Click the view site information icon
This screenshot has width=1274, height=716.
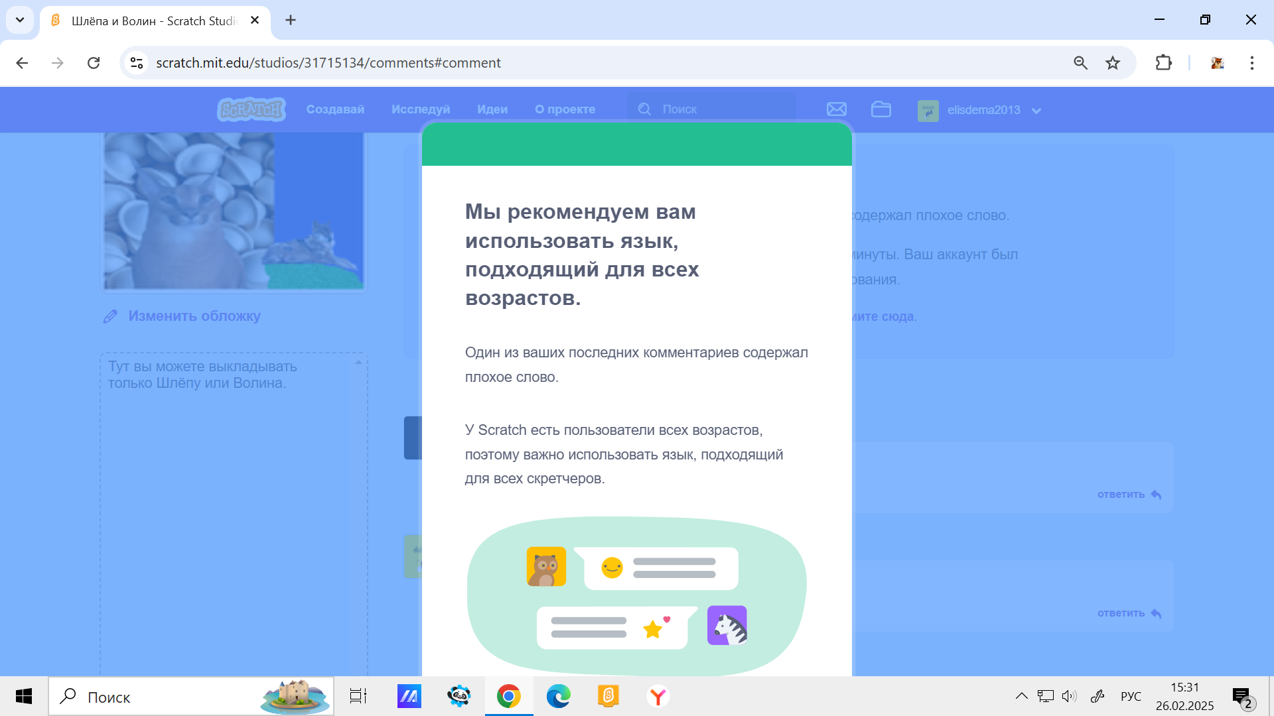pyautogui.click(x=137, y=63)
